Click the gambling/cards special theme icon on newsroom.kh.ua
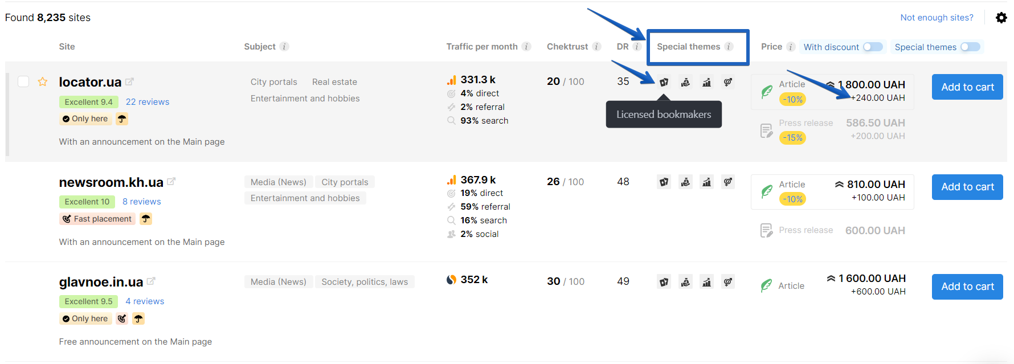 point(664,182)
